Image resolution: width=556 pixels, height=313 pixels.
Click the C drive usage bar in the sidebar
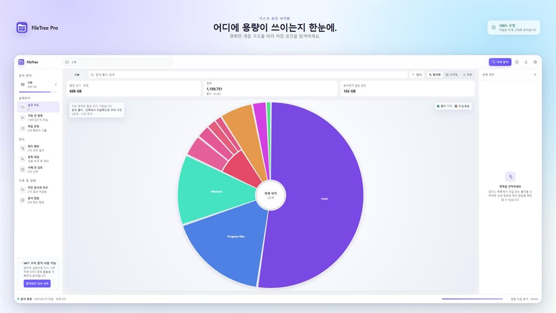coord(38,92)
